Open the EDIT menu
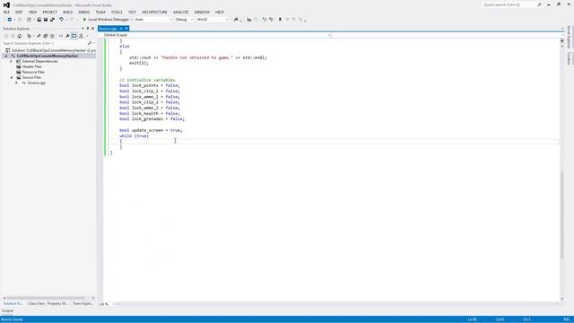Image resolution: width=574 pixels, height=323 pixels. [19, 12]
